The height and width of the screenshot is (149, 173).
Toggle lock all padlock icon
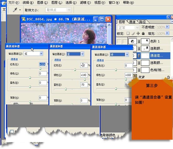pyautogui.click(x=143, y=33)
